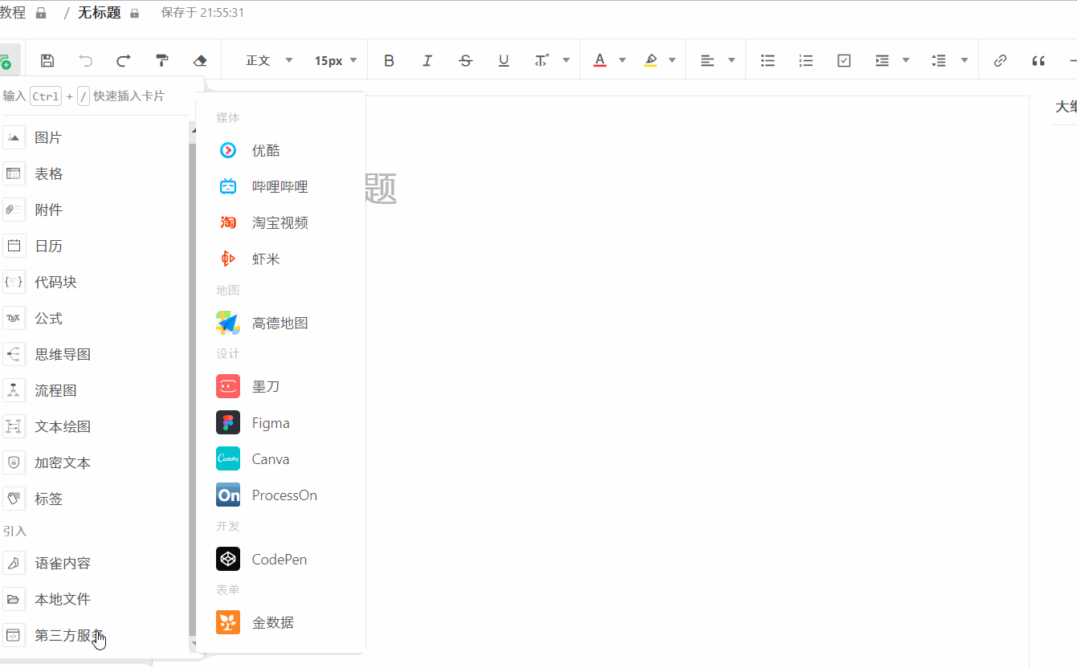Apply the yellow highlight color
The height and width of the screenshot is (668, 1077).
coord(651,60)
